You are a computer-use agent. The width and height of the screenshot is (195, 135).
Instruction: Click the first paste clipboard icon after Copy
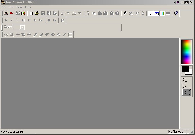100,13
